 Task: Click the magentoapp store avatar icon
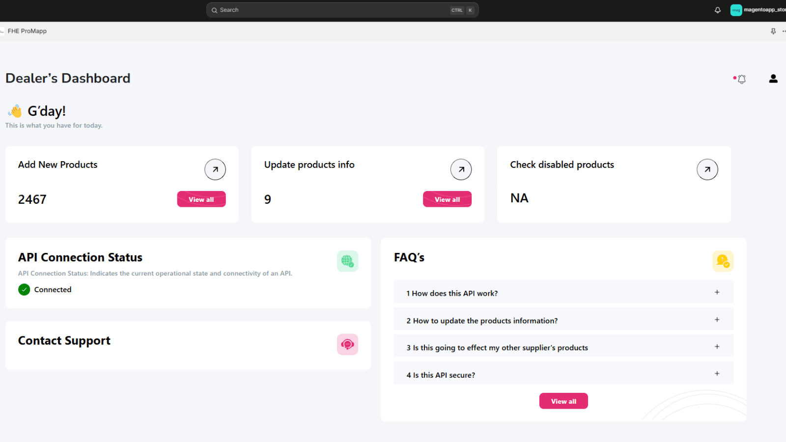(x=735, y=10)
